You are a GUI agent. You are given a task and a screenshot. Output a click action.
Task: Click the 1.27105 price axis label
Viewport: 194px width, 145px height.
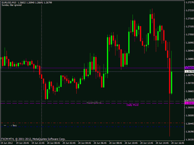190,27
